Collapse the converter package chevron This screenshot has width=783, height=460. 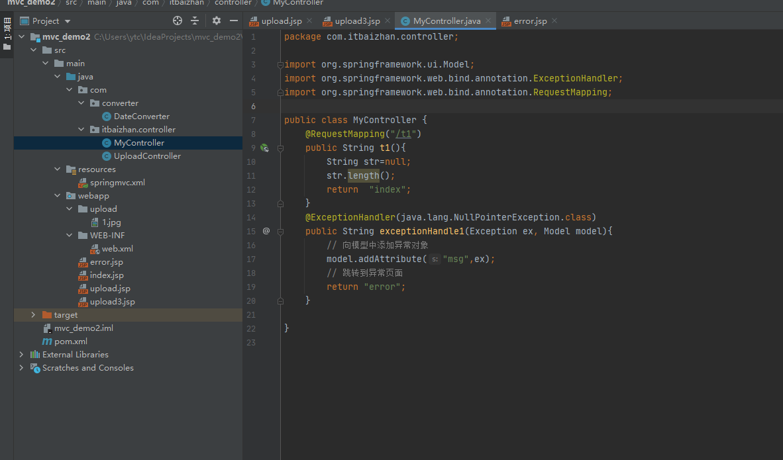[x=81, y=103]
